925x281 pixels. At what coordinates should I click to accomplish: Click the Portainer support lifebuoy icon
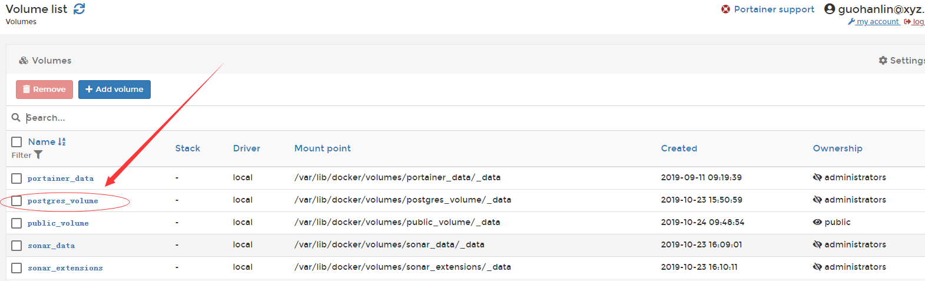(x=725, y=9)
